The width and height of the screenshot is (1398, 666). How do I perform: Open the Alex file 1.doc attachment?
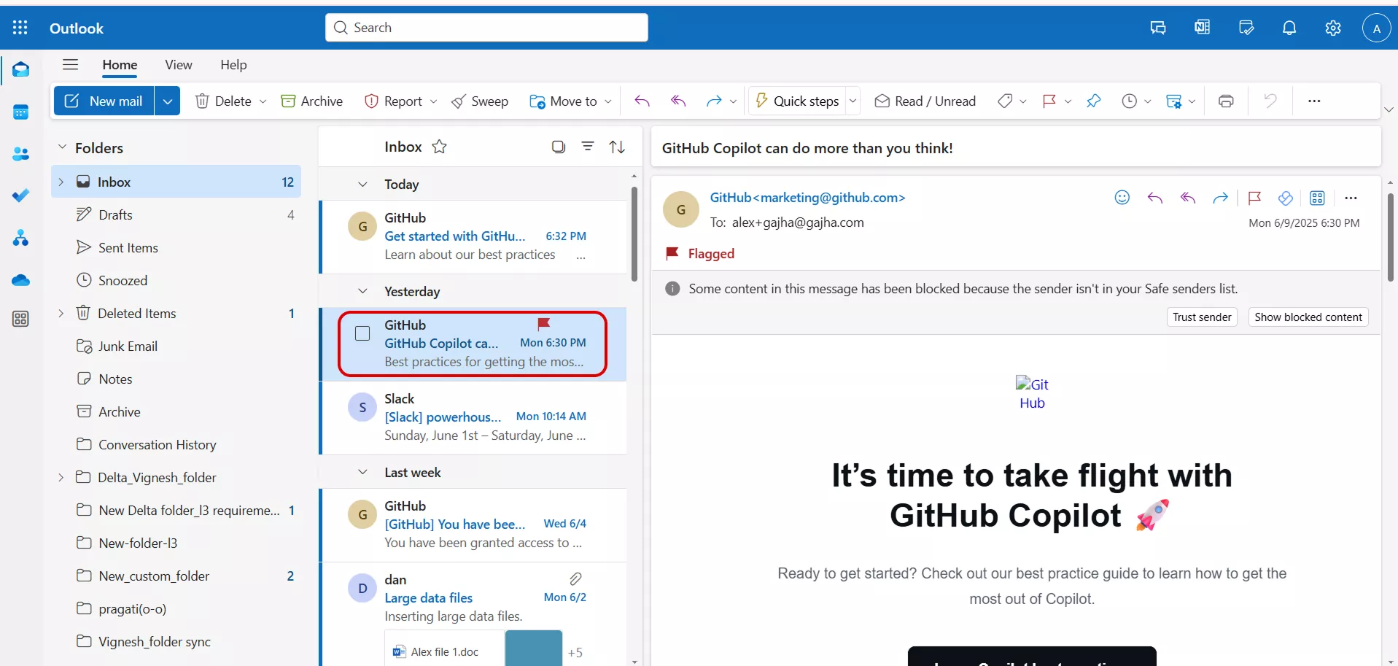(x=443, y=651)
